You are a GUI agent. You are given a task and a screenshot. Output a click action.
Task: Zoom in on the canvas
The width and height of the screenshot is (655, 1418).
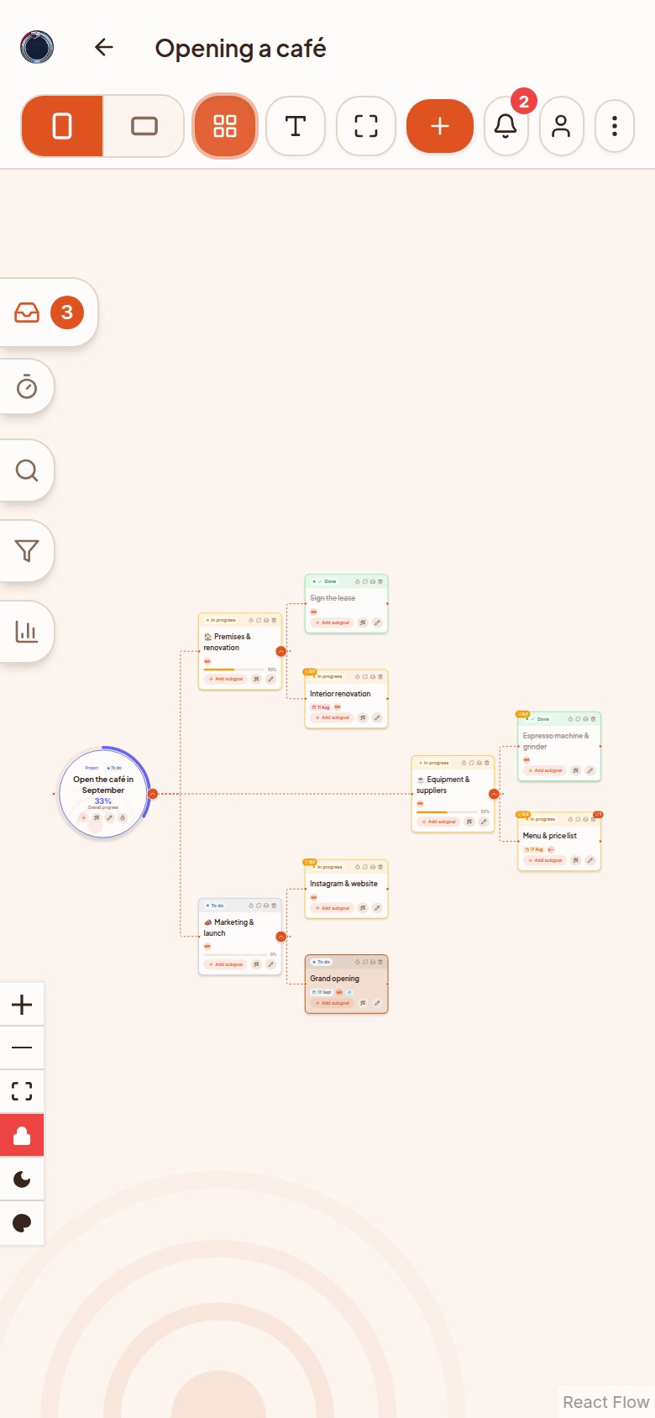[22, 1005]
